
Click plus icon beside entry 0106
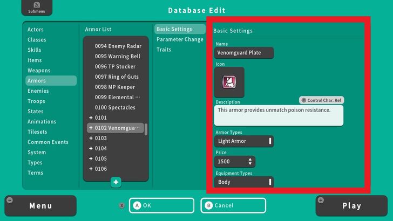(x=91, y=169)
